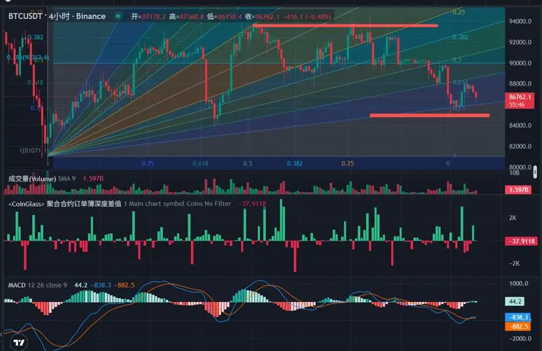
Task: Click the -2K depth scale label
Action: [514, 263]
